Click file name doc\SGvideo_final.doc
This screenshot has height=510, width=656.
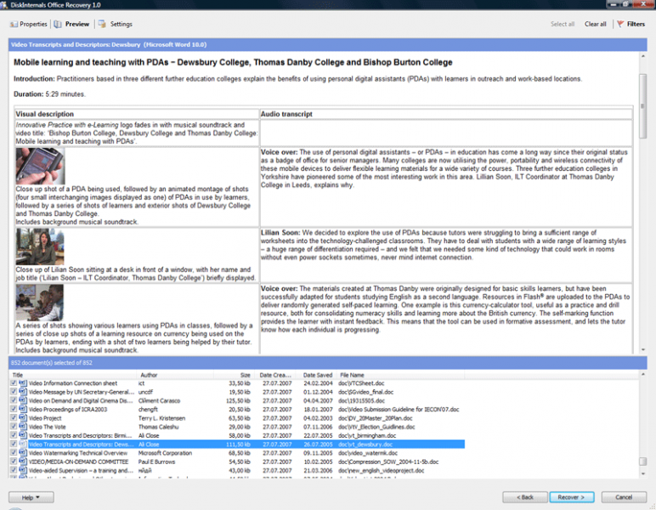pos(365,392)
